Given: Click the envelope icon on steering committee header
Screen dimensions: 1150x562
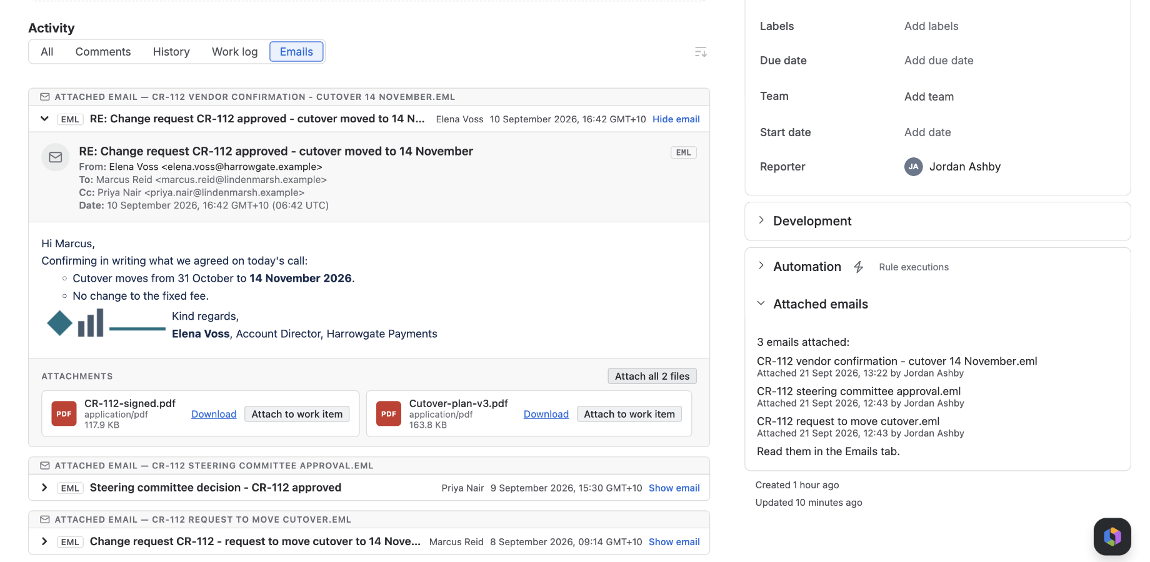Looking at the screenshot, I should pos(45,466).
